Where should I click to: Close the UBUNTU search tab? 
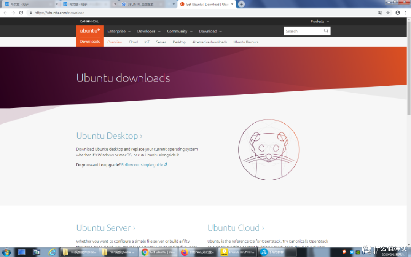(x=174, y=4)
